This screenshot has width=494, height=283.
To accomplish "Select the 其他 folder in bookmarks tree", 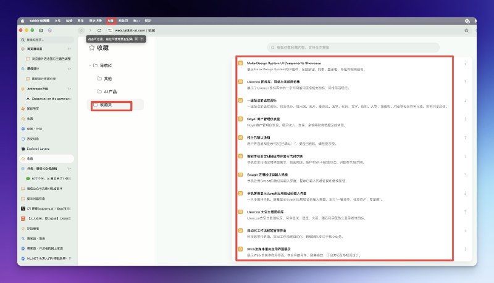I will (108, 79).
